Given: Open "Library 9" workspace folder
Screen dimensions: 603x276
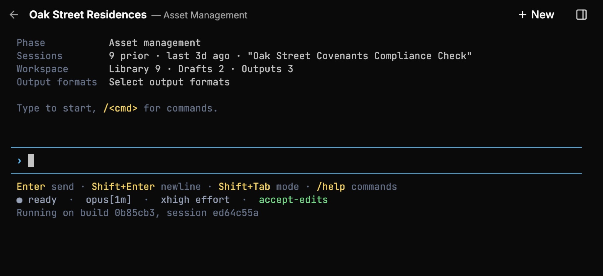Looking at the screenshot, I should (135, 69).
